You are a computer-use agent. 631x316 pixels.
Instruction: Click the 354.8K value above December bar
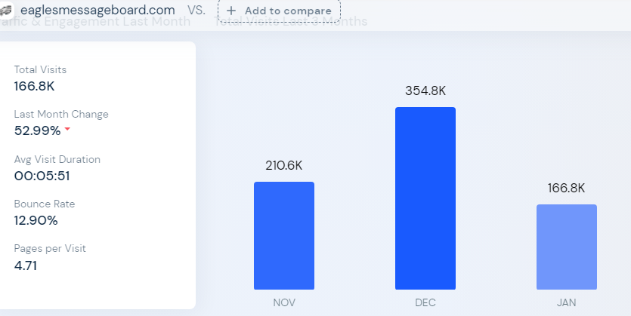click(x=425, y=91)
